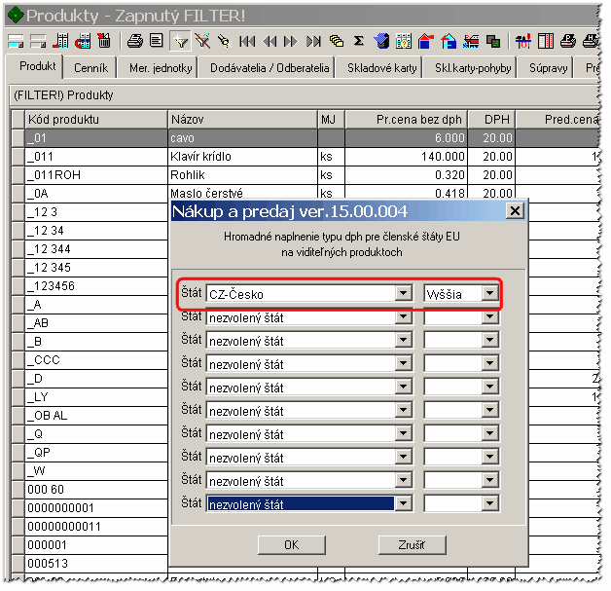Select row marker for Rohlik product _011ROH
611x591 pixels.
coord(18,175)
